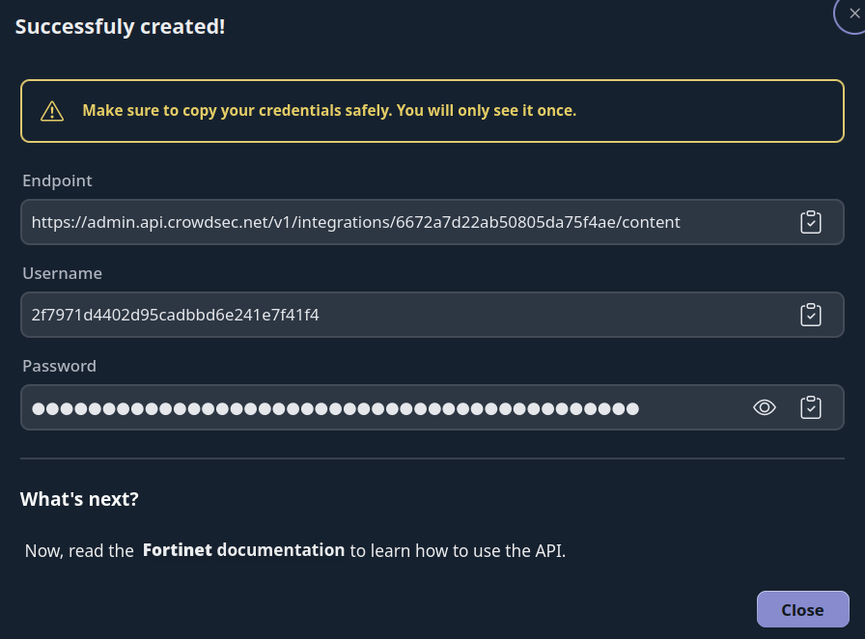Image resolution: width=865 pixels, height=639 pixels.
Task: Click the Close button
Action: coord(802,609)
